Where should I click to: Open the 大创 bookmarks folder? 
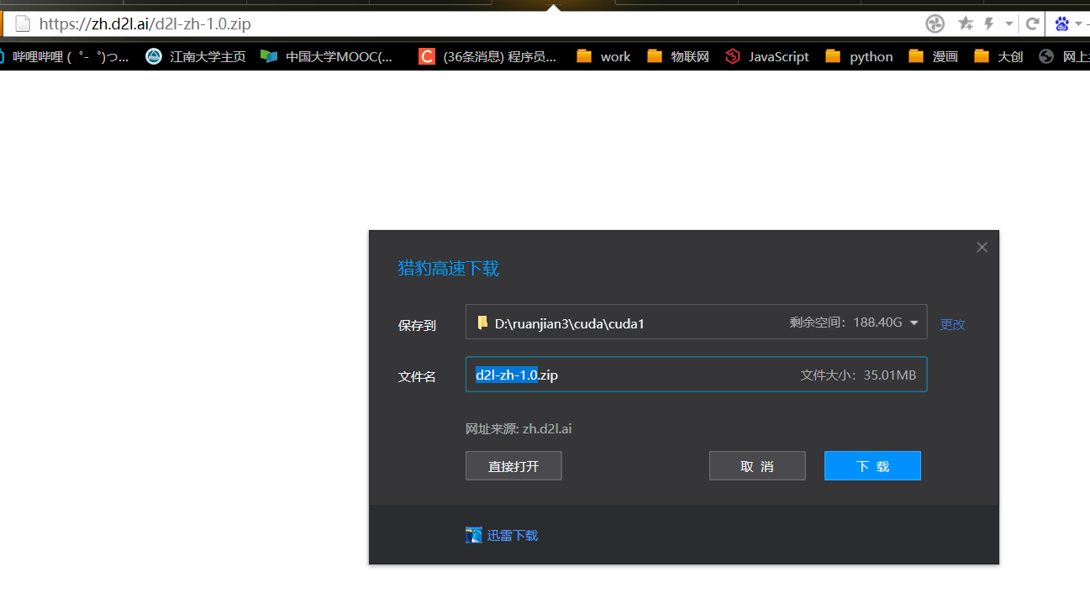click(998, 56)
